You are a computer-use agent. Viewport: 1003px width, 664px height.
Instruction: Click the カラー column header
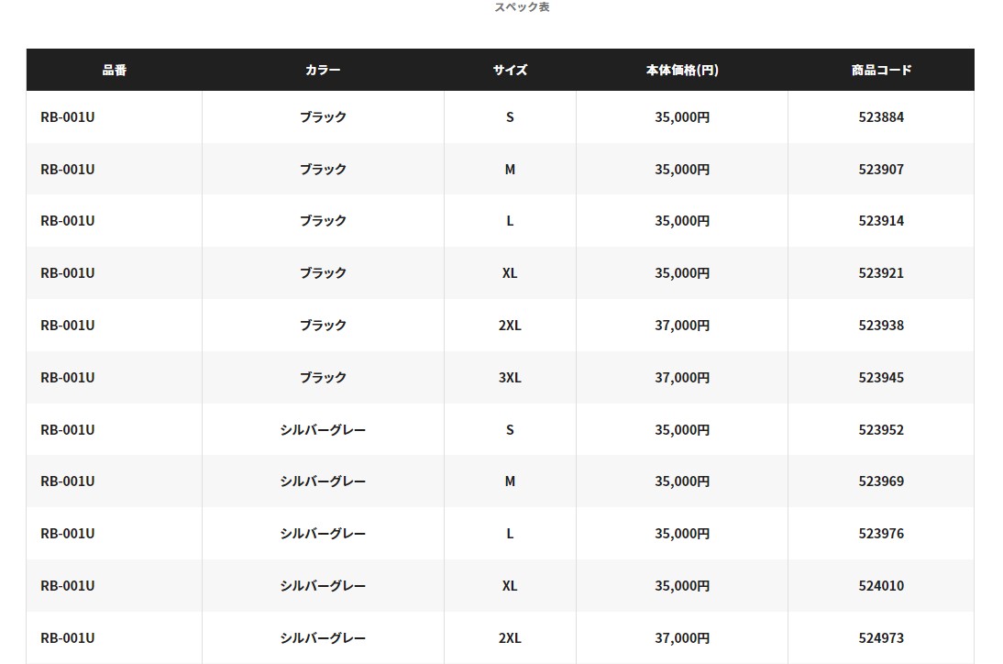tap(323, 70)
